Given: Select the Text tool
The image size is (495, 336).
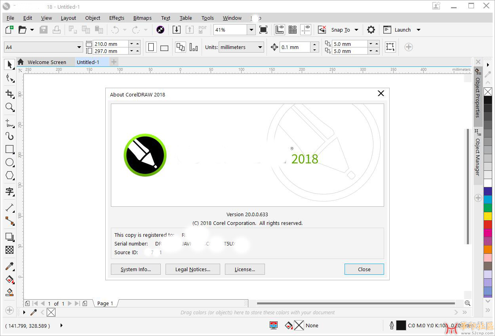Looking at the screenshot, I should pyautogui.click(x=10, y=192).
